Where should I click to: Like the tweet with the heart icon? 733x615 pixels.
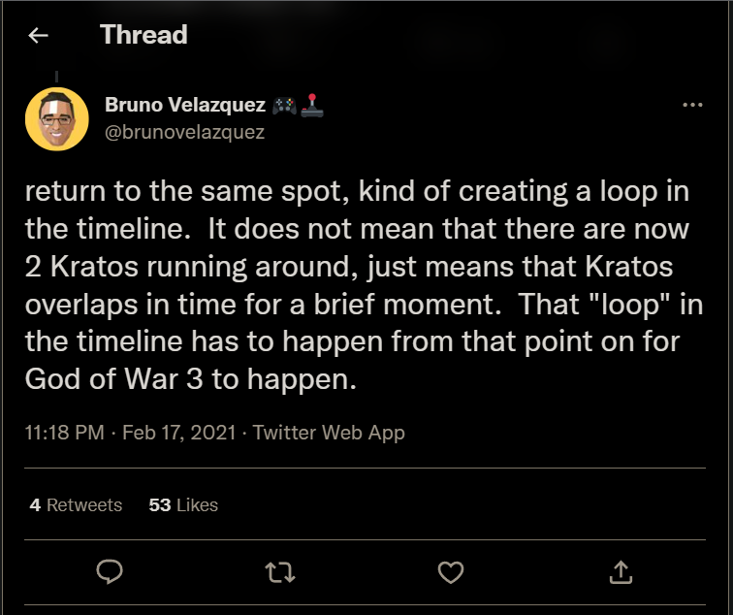coord(451,572)
